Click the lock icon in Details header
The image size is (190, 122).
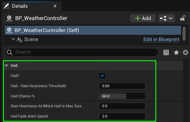pos(182,18)
